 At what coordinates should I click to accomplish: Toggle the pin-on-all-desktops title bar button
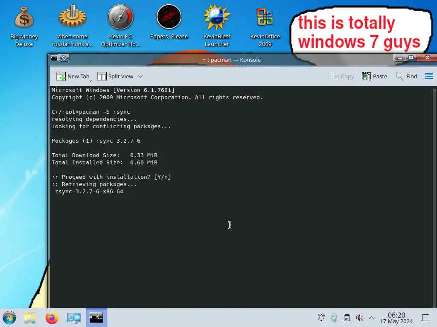pos(64,58)
